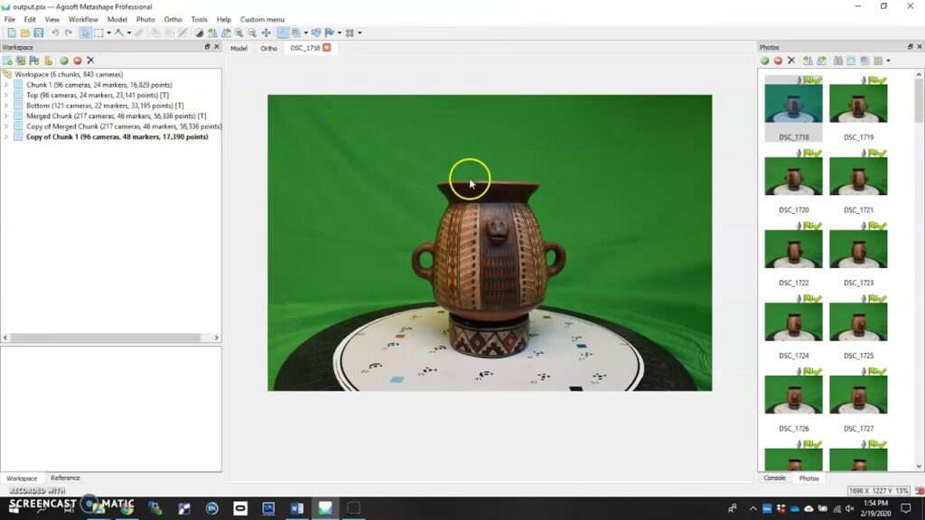
Task: Toggle Enable Items green button in Workspace
Action: (64, 60)
